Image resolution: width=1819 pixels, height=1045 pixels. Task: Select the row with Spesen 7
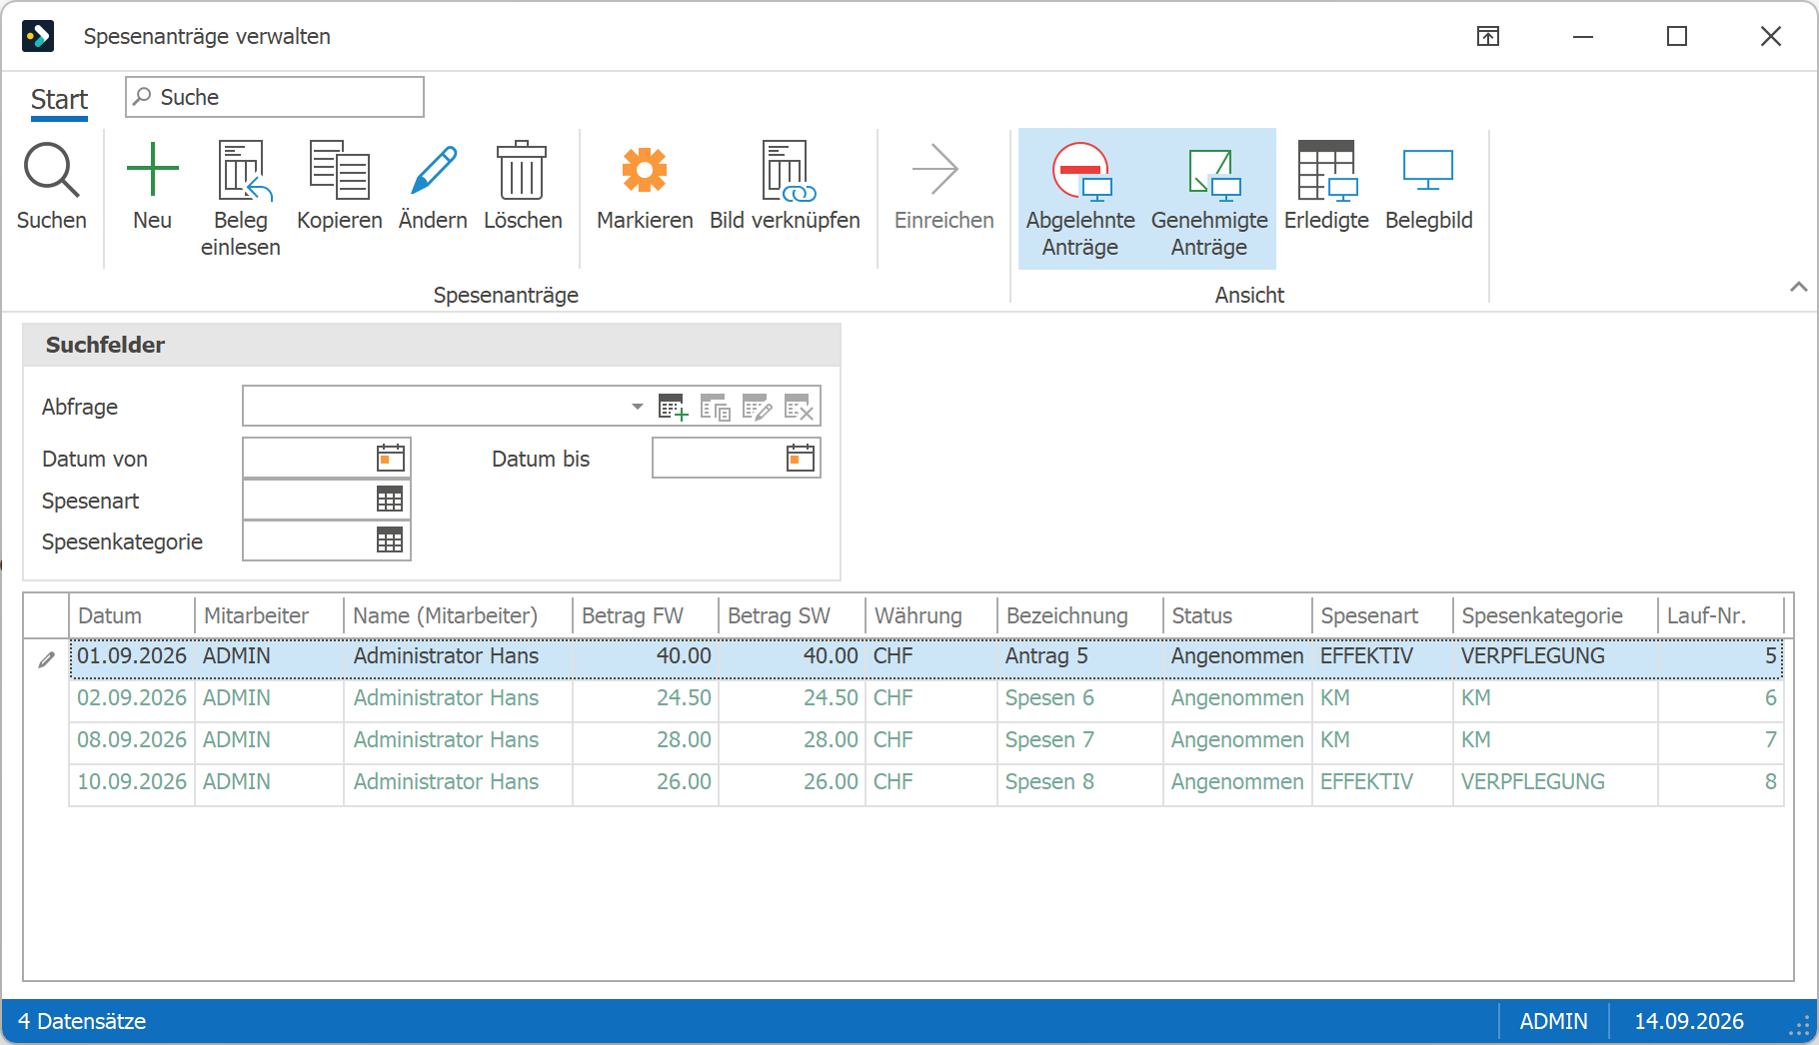[x=925, y=740]
